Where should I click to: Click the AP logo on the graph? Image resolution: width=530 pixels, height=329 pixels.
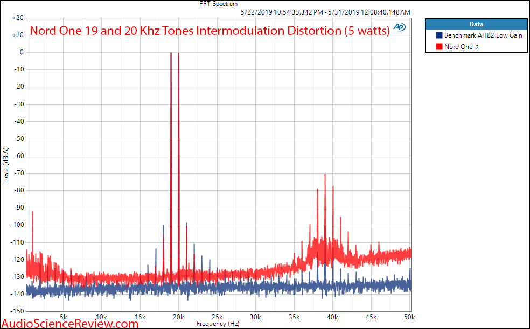click(x=400, y=27)
